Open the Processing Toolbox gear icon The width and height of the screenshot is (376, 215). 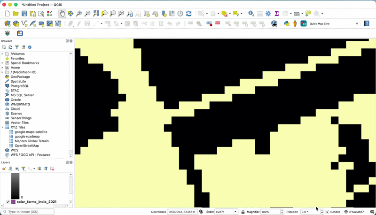point(268,14)
